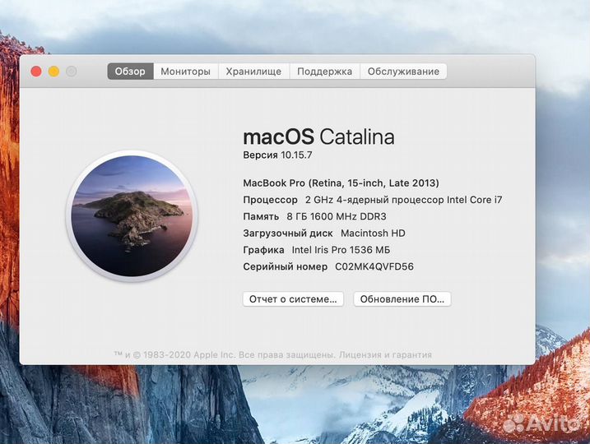Image resolution: width=590 pixels, height=444 pixels.
Task: Click the MacBook Pro (Retina, 15-inch, Late 2013) text
Action: click(x=341, y=183)
